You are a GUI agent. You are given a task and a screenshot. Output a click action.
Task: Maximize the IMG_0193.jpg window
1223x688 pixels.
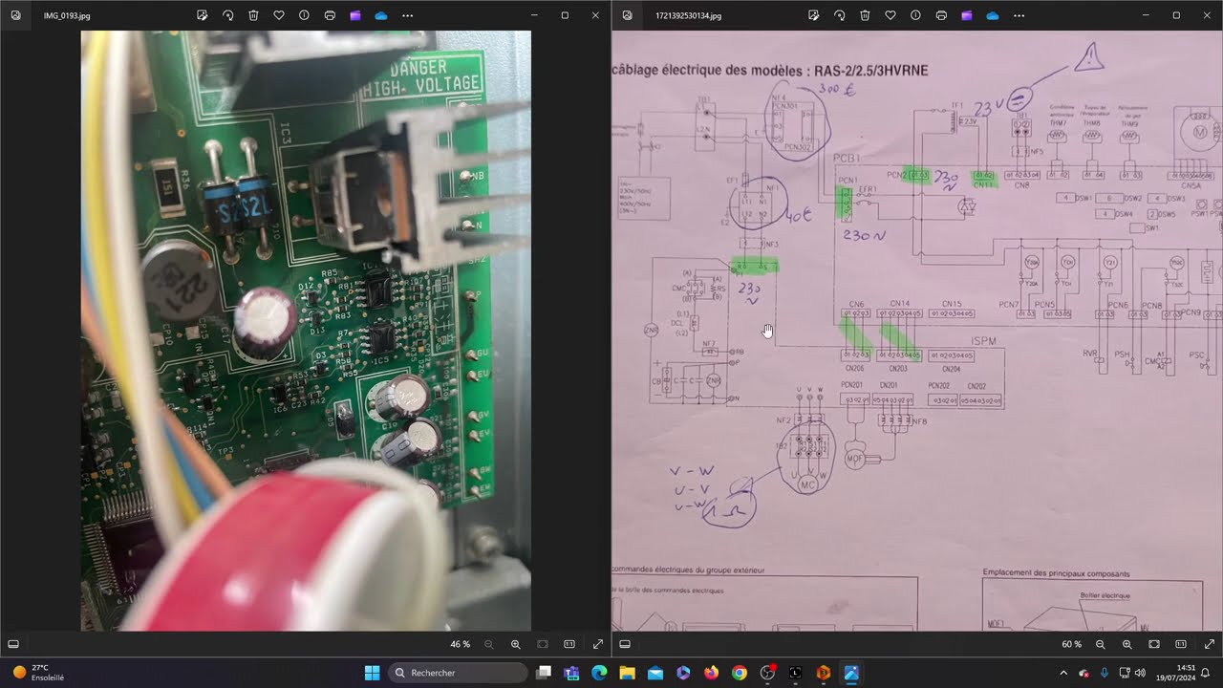click(565, 15)
